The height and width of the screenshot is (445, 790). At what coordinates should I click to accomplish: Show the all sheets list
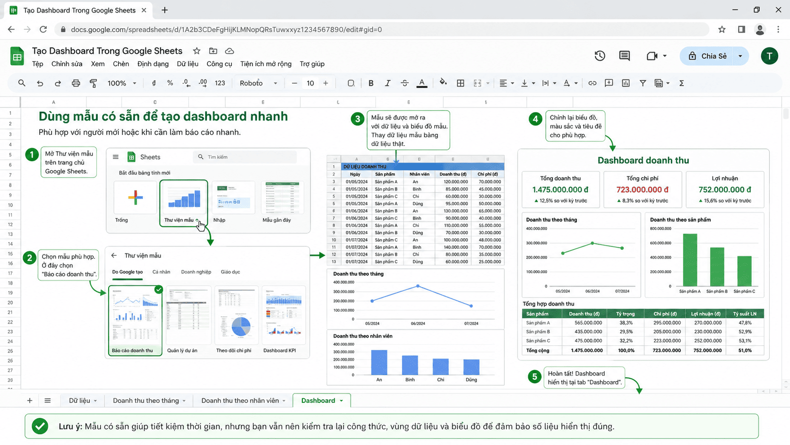click(47, 401)
